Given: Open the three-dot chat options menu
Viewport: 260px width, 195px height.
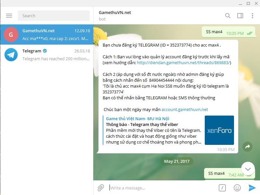Looking at the screenshot, I should [253, 16].
